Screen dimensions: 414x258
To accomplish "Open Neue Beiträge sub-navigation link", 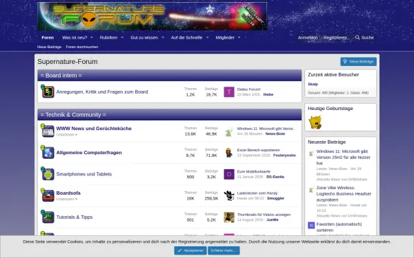I will click(x=49, y=47).
